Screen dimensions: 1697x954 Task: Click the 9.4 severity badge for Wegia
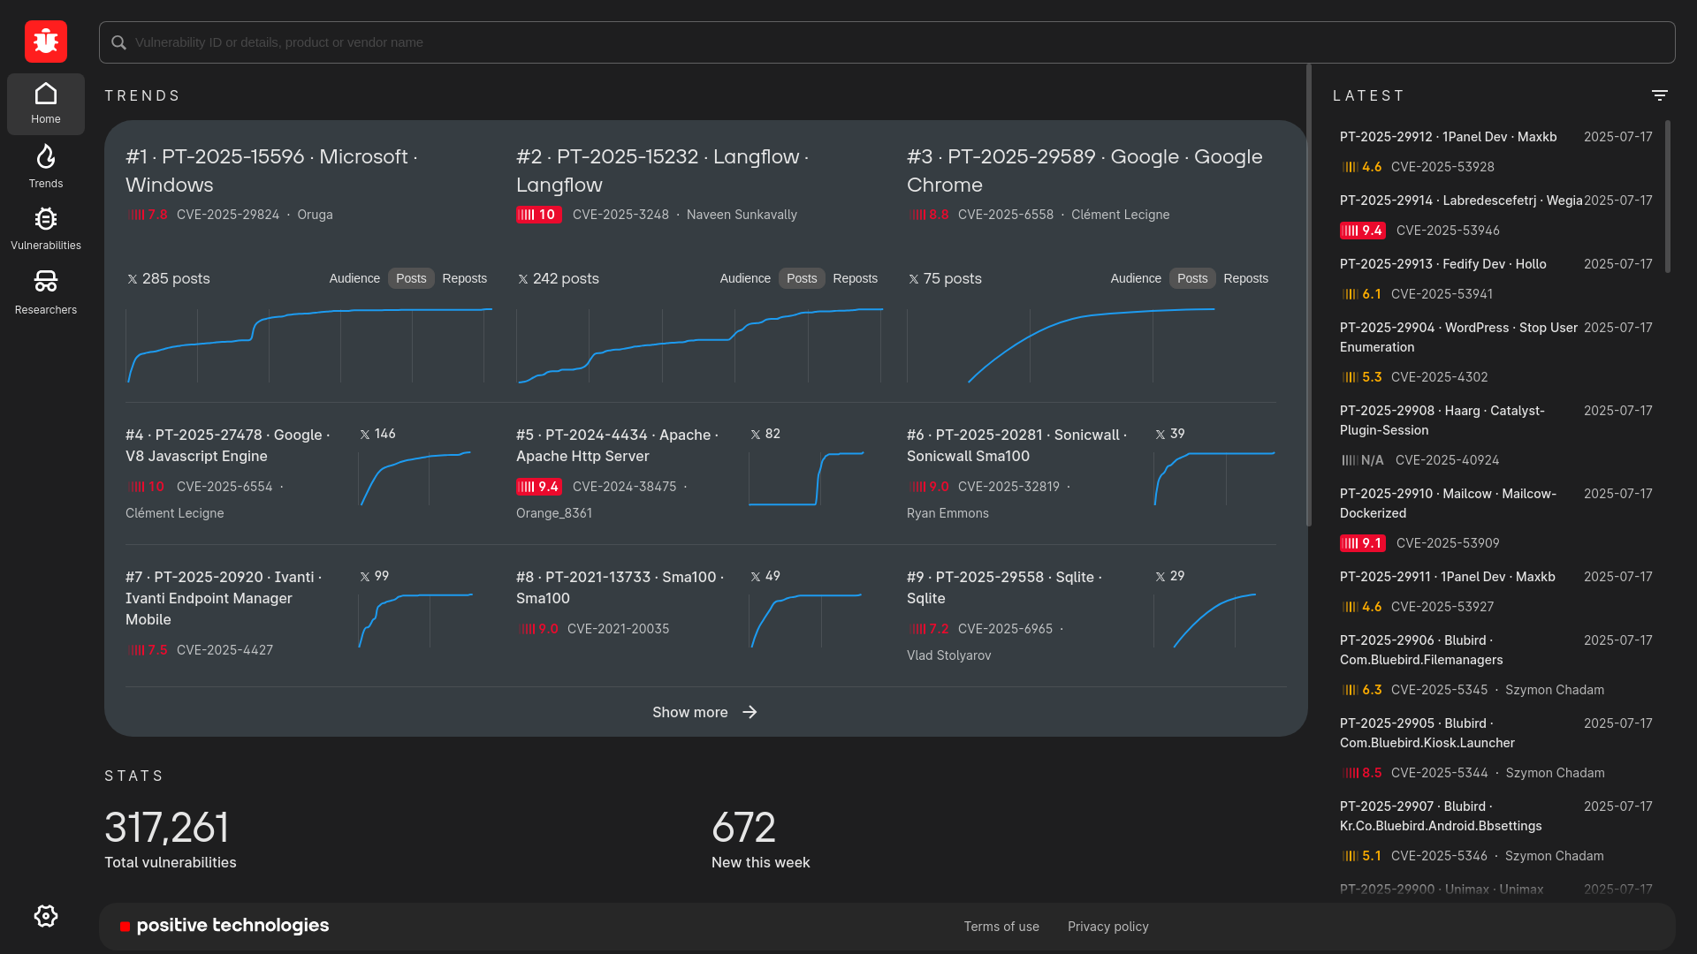tap(1362, 231)
